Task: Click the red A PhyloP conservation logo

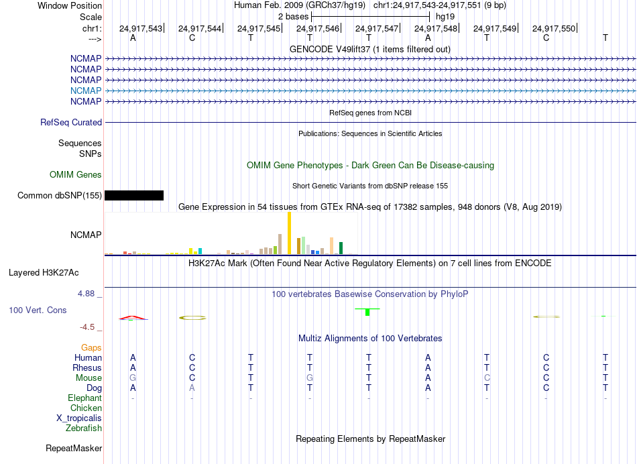Action: point(133,318)
